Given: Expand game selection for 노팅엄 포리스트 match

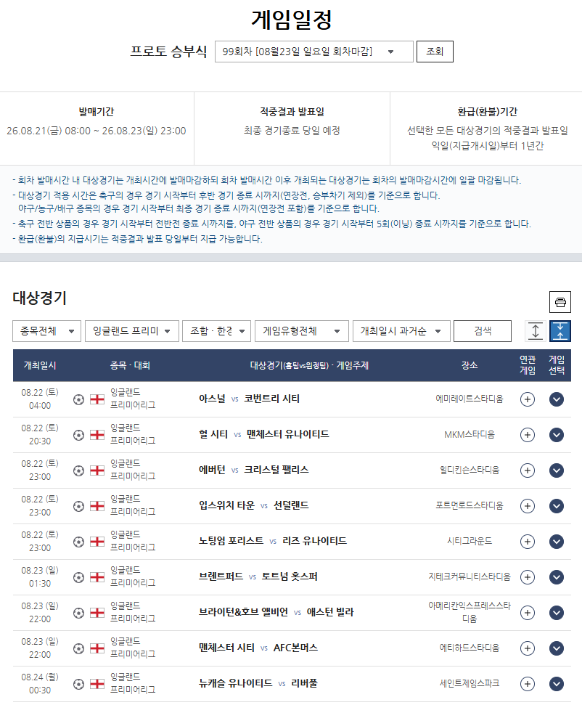Looking at the screenshot, I should coord(557,542).
